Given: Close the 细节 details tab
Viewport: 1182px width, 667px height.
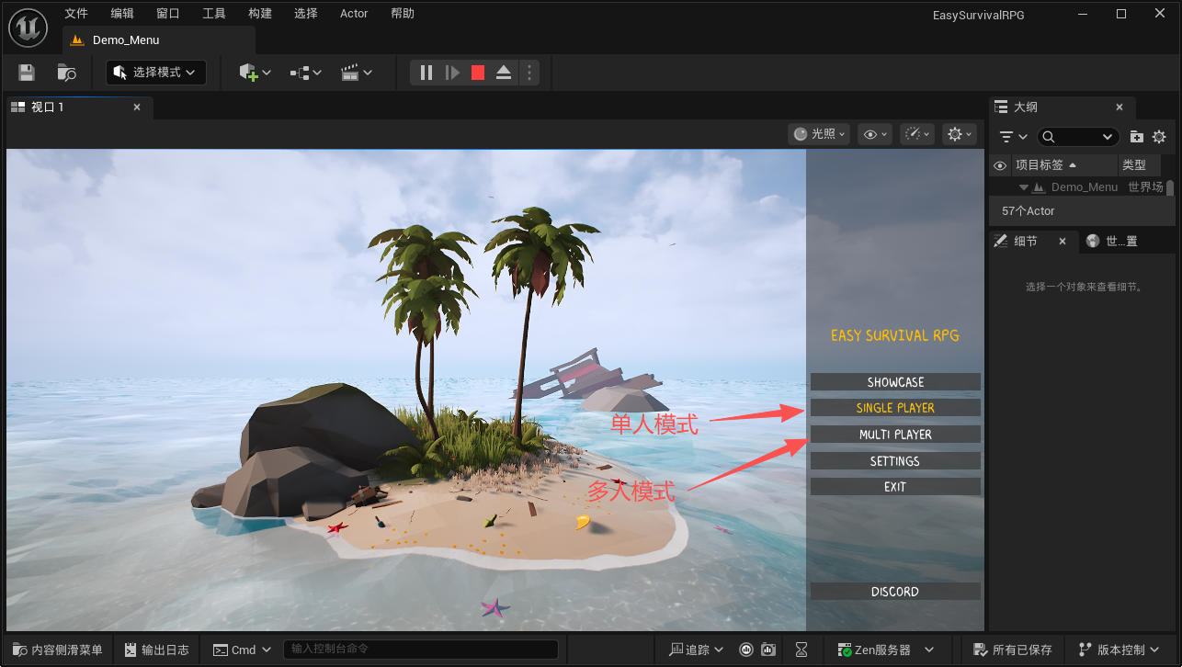Looking at the screenshot, I should pyautogui.click(x=1063, y=241).
